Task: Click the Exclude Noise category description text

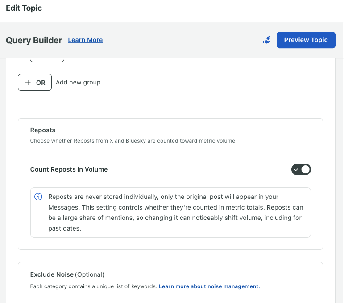Action: (x=94, y=286)
